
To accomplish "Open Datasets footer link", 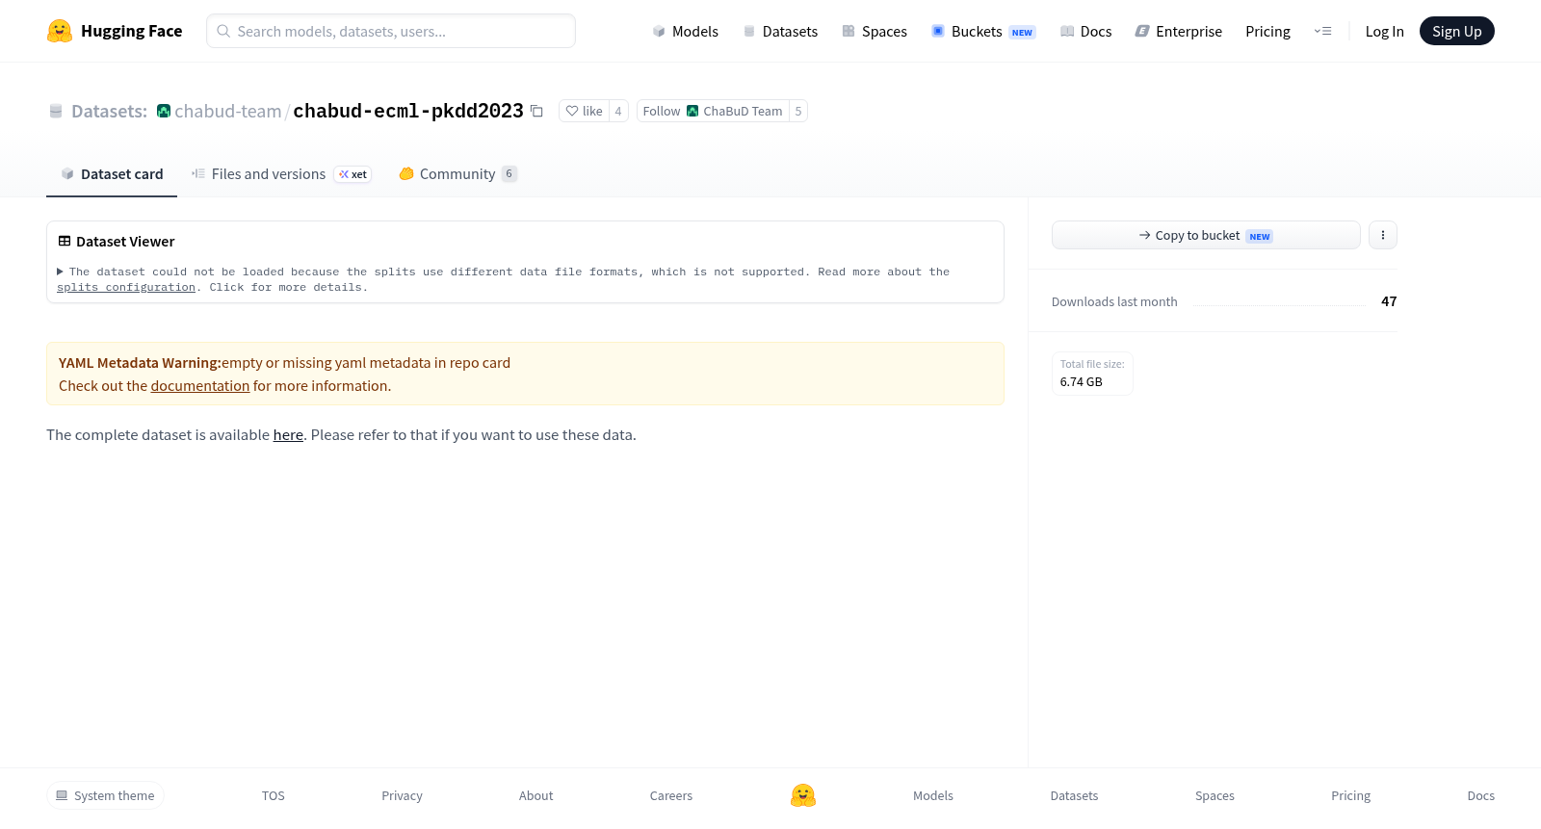I will point(1074,795).
